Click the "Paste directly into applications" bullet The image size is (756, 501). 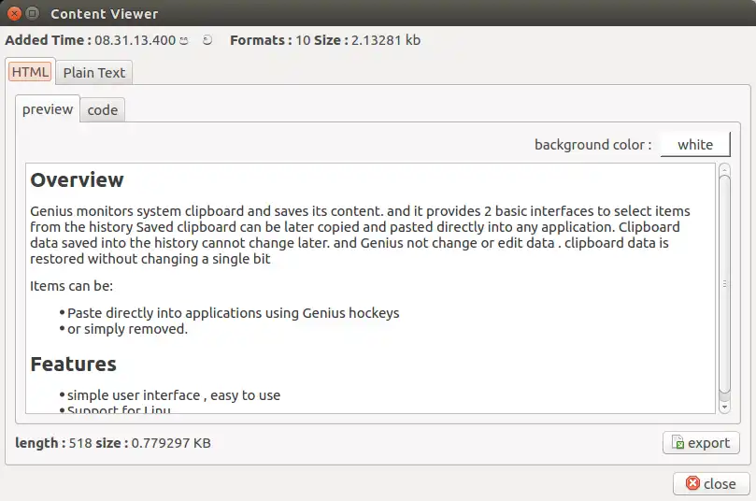point(233,313)
